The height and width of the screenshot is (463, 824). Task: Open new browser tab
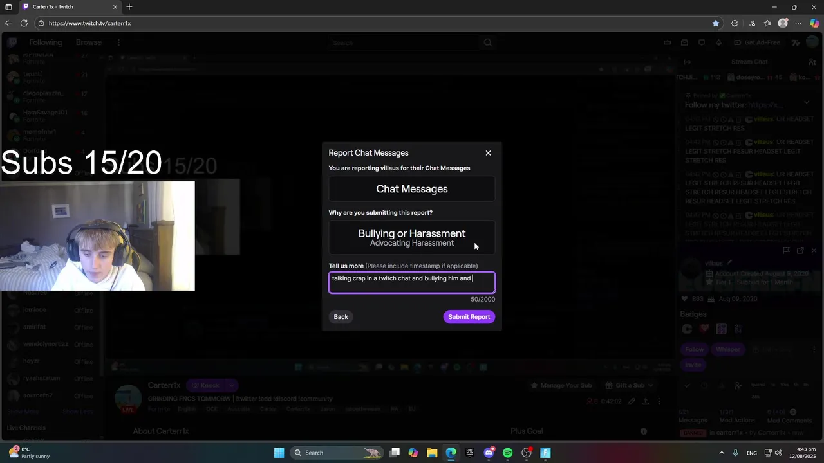pos(129,7)
